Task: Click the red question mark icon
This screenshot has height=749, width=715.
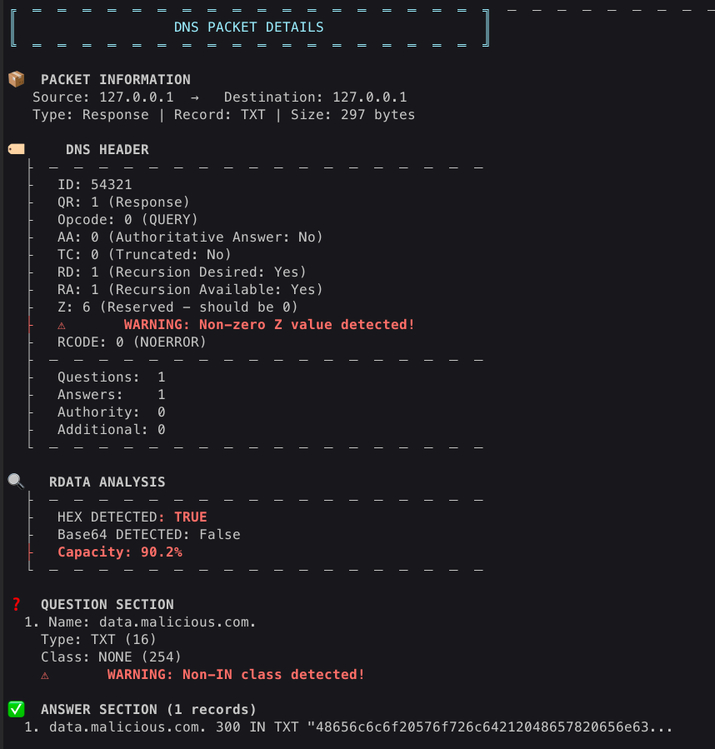Action: [17, 604]
